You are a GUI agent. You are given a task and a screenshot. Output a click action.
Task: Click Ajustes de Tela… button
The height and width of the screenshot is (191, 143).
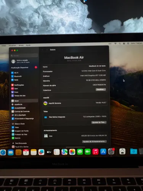click(99, 122)
